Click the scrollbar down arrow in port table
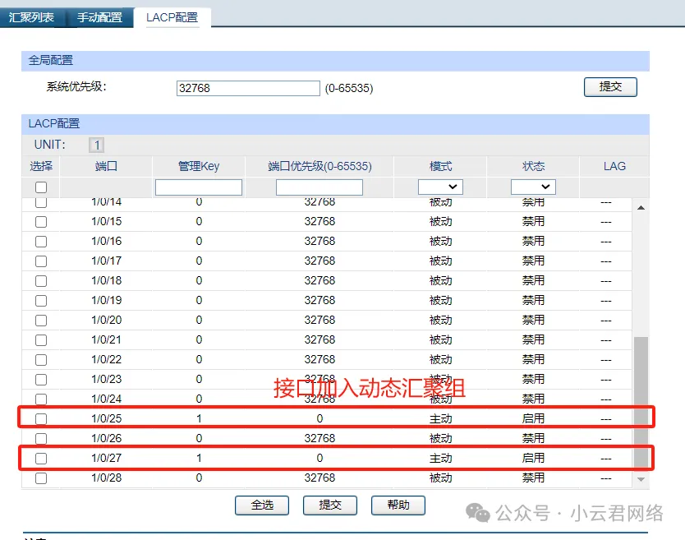685x540 pixels. click(641, 478)
